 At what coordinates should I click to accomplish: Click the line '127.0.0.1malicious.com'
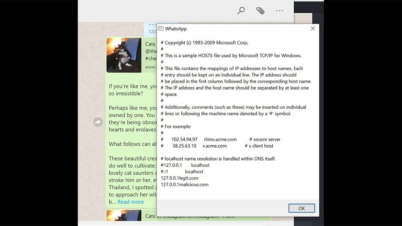pyautogui.click(x=185, y=185)
